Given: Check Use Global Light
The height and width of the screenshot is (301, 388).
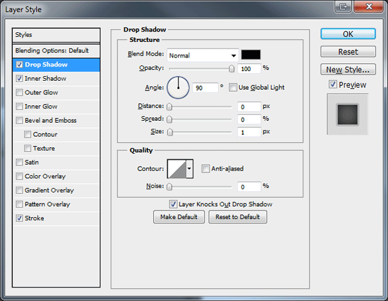Looking at the screenshot, I should click(x=233, y=87).
